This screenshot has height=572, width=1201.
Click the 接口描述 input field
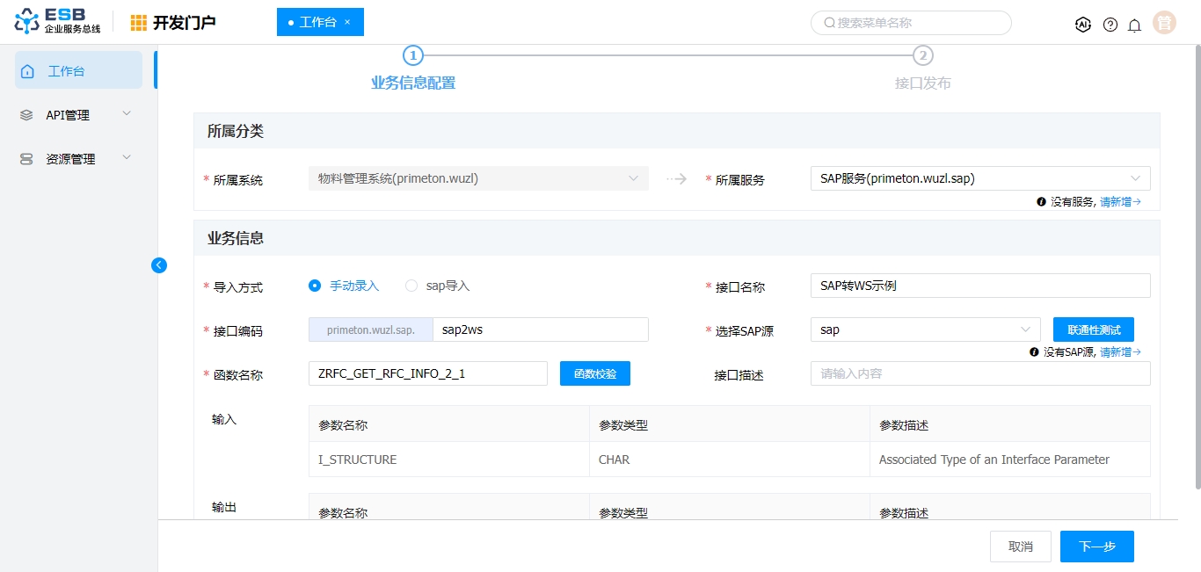[x=979, y=373]
